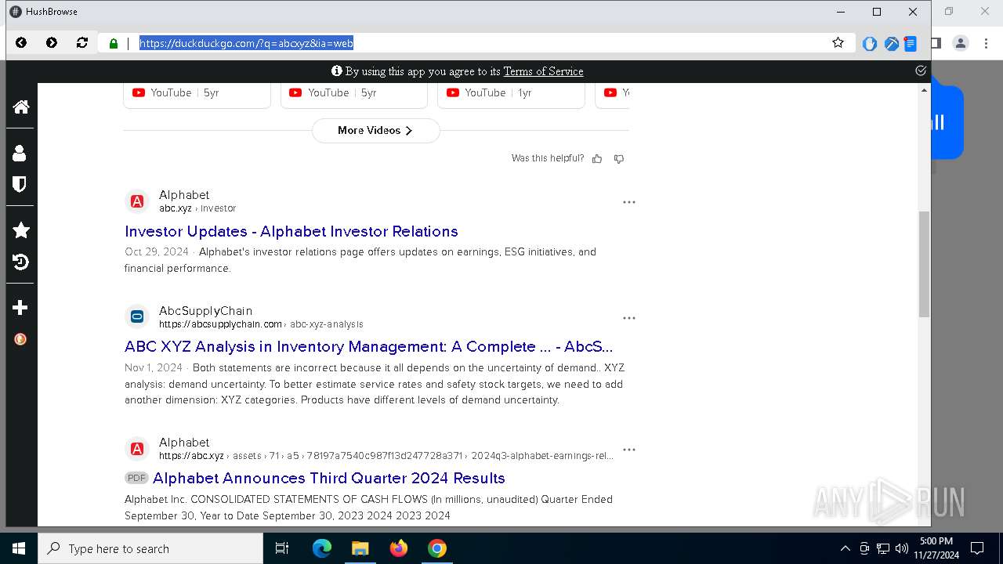Open the user profile sidebar icon
The width and height of the screenshot is (1003, 564).
coord(20,153)
